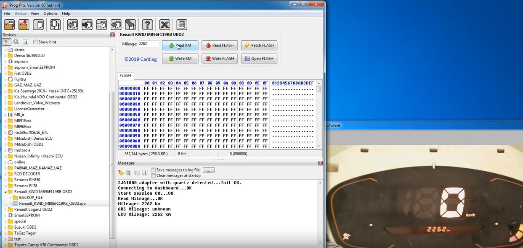Click the magnifier search icon in Devices

(16, 42)
